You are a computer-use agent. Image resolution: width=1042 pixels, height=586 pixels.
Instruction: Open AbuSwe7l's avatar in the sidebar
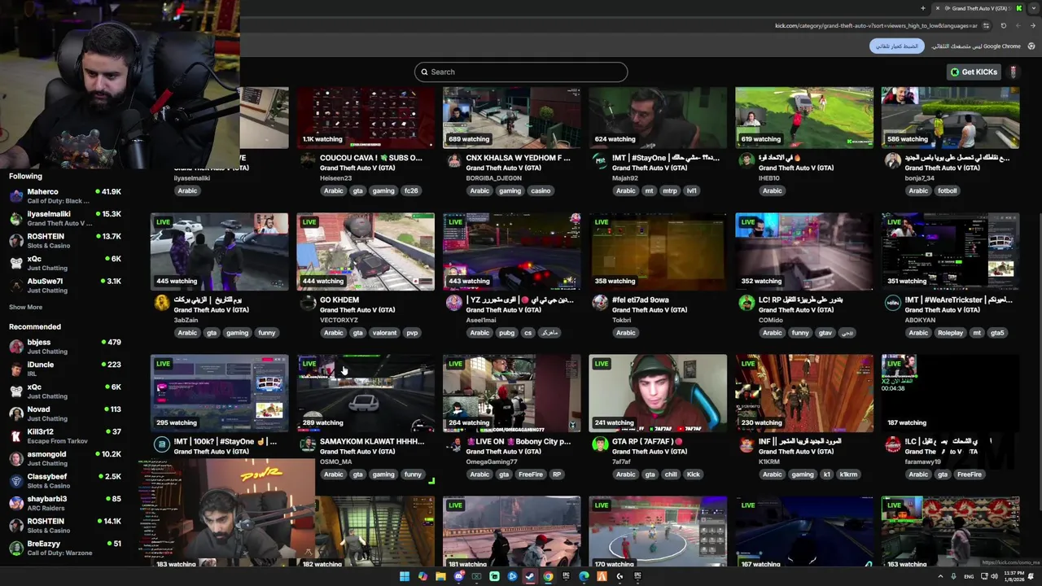(x=16, y=285)
